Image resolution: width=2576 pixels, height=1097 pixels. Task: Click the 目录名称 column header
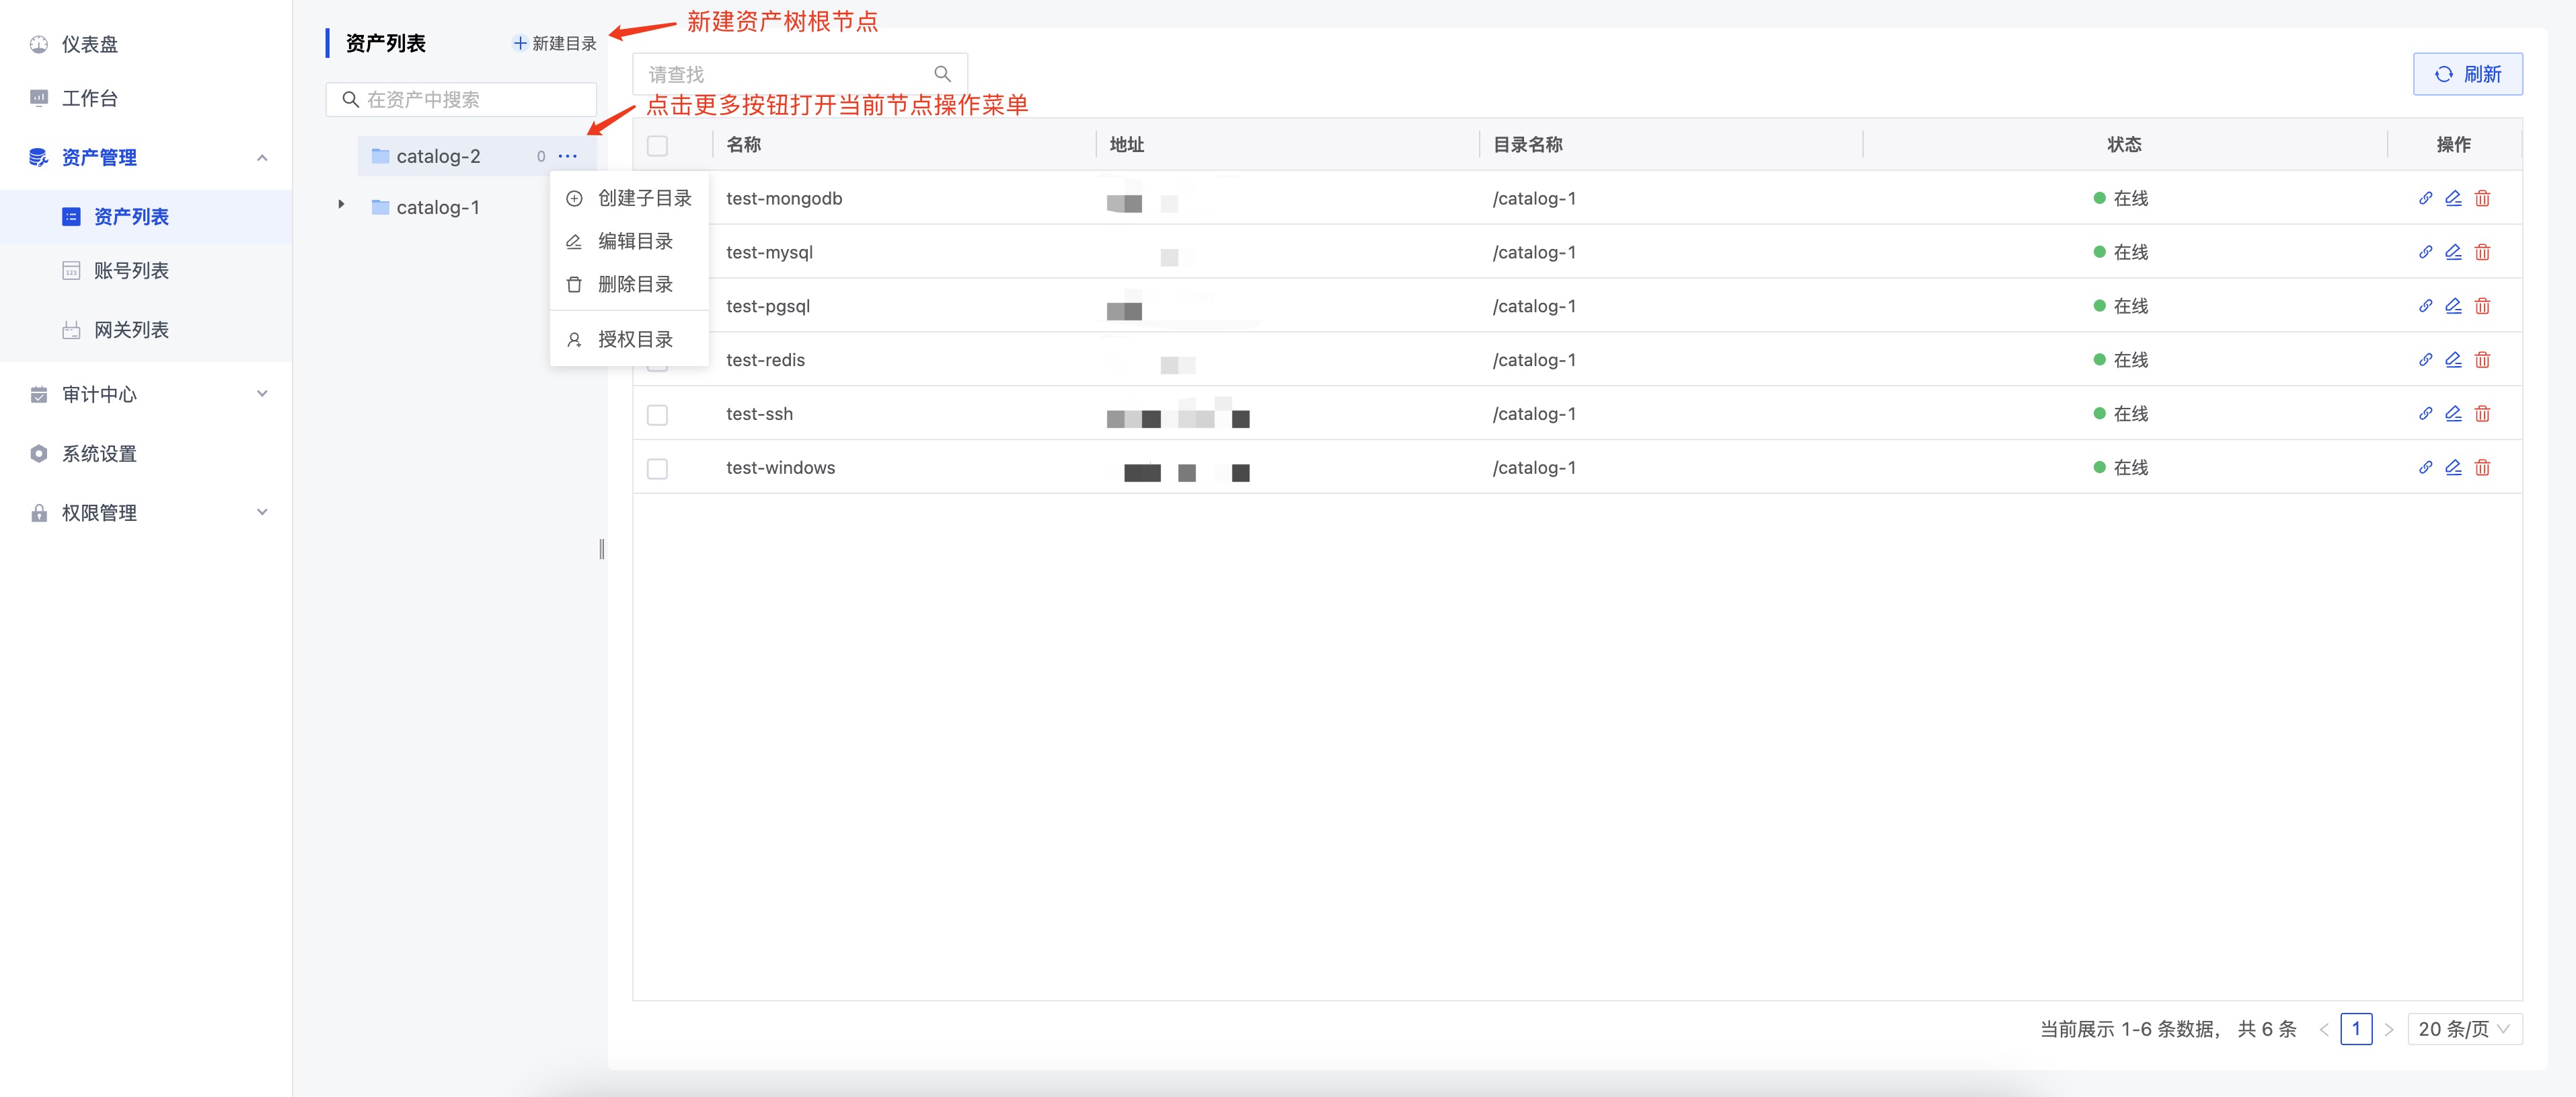(1527, 144)
